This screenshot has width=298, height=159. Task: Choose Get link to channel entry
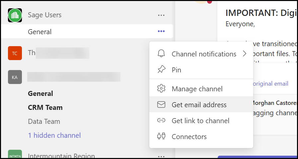click(x=201, y=120)
